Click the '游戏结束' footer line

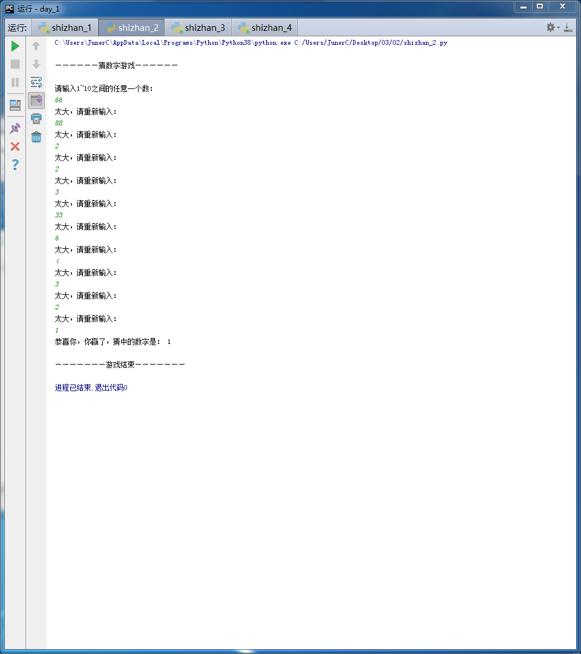[120, 365]
